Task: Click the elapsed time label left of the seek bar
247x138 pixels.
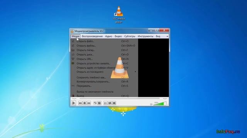Action: tap(74, 99)
